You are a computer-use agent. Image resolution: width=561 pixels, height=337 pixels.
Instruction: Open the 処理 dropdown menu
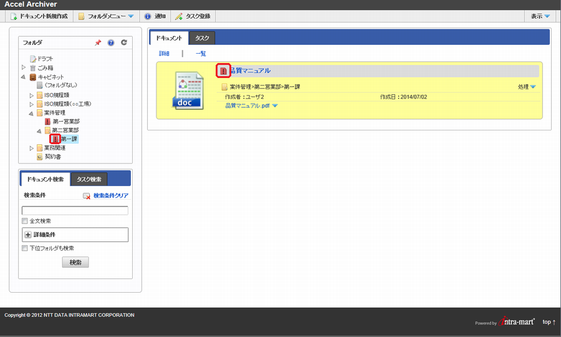point(527,87)
